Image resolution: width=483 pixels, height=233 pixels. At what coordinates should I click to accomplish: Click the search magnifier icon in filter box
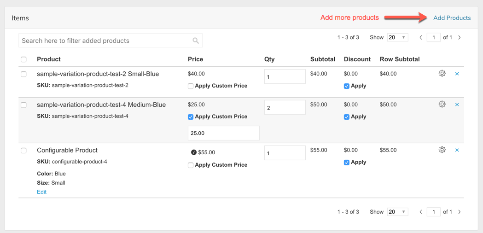pyautogui.click(x=196, y=41)
